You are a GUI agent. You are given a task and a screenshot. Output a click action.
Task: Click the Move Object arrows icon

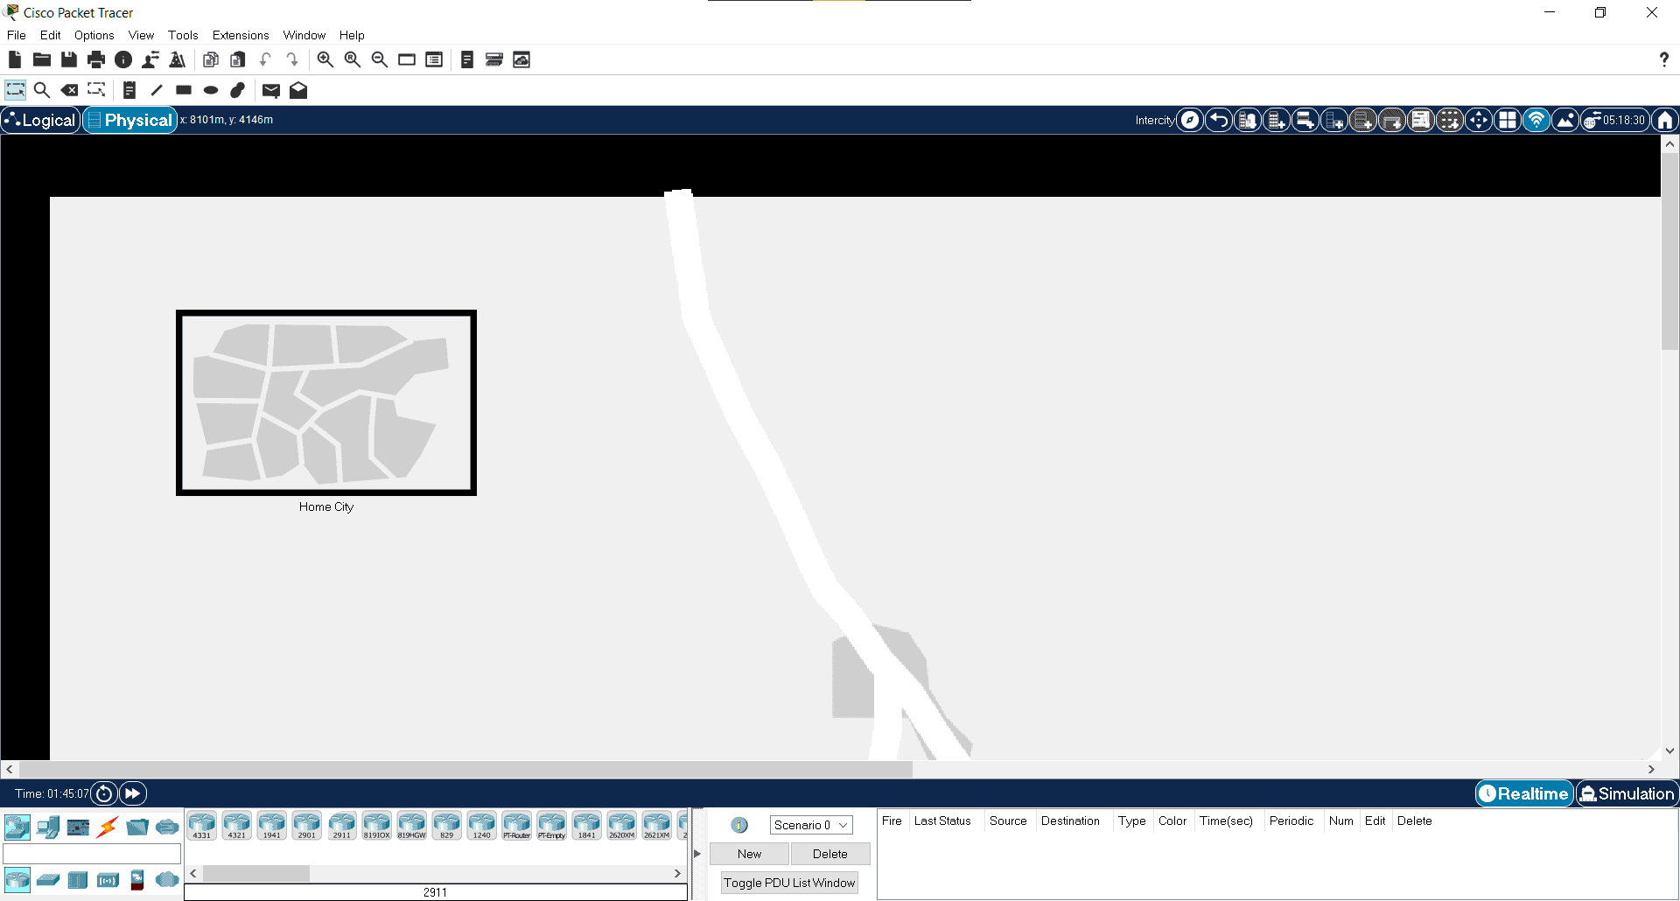1479,120
